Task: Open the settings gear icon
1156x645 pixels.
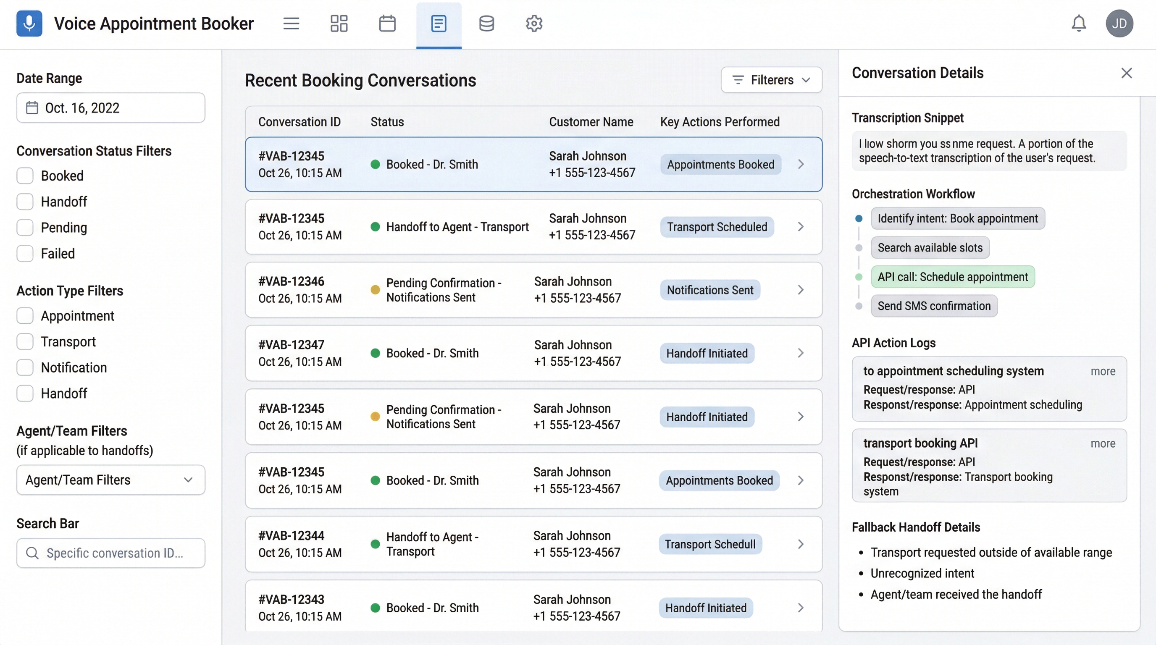Action: click(x=534, y=24)
